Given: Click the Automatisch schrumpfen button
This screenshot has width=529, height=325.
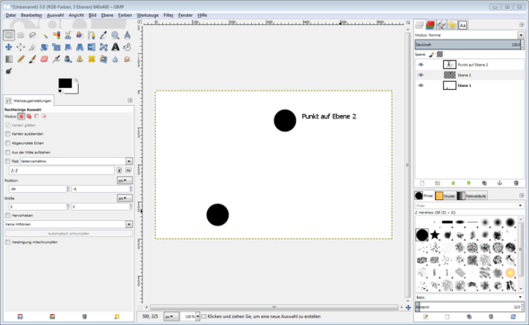Looking at the screenshot, I should [68, 233].
